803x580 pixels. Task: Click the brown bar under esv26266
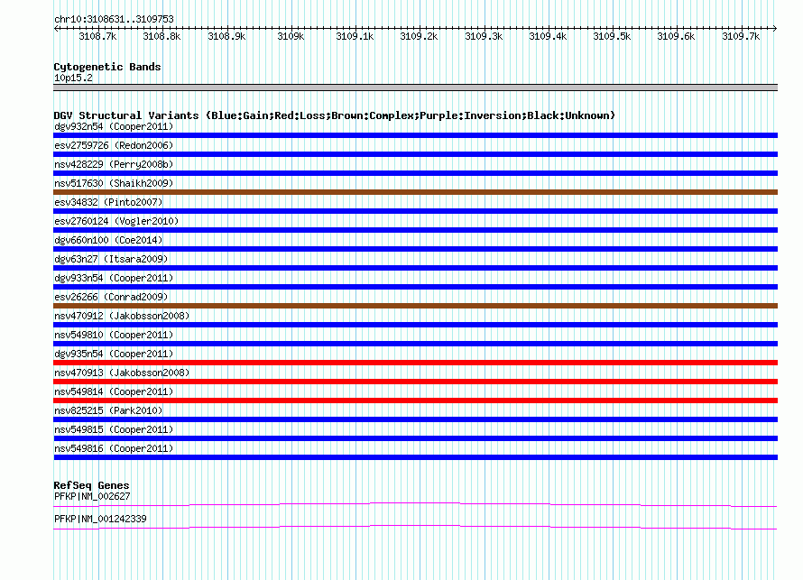415,306
